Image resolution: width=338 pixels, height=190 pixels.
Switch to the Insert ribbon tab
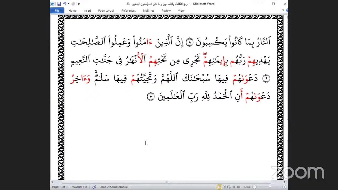[x=87, y=11]
